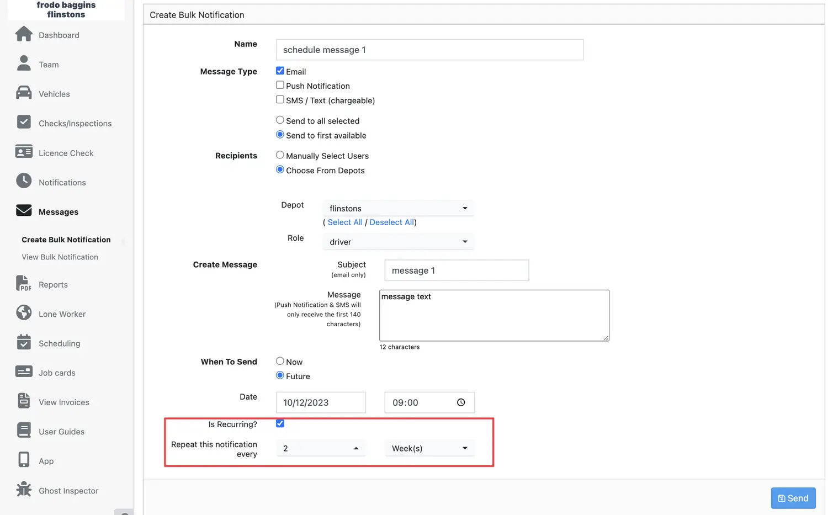Open View Bulk Notification submenu item
This screenshot has width=828, height=515.
coord(60,257)
